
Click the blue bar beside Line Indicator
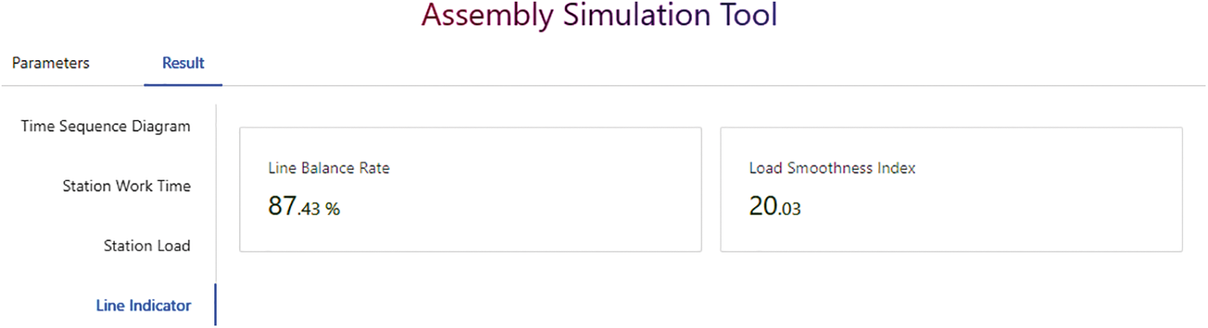(215, 305)
